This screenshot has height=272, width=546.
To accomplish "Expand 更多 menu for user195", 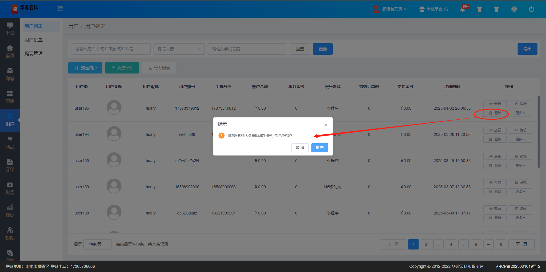I will click(520, 113).
